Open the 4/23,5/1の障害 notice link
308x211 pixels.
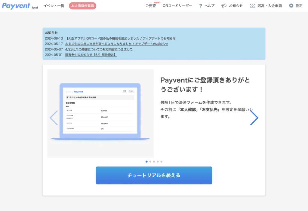point(99,49)
